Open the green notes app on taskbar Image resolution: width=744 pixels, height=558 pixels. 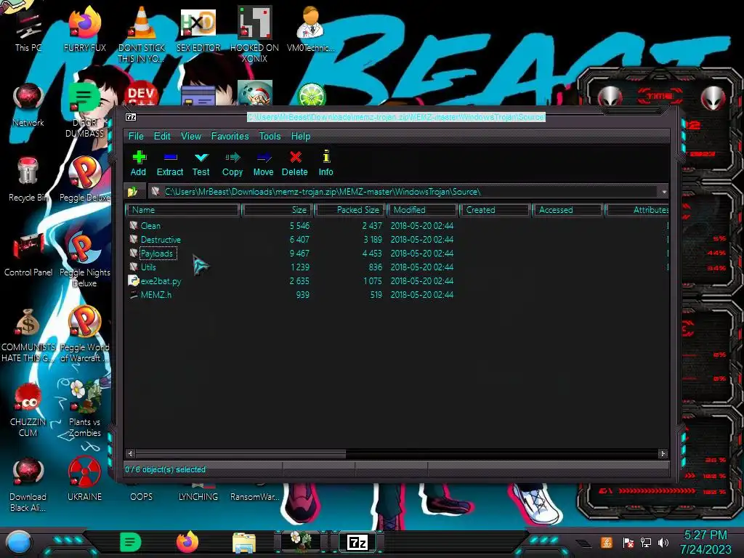[130, 542]
